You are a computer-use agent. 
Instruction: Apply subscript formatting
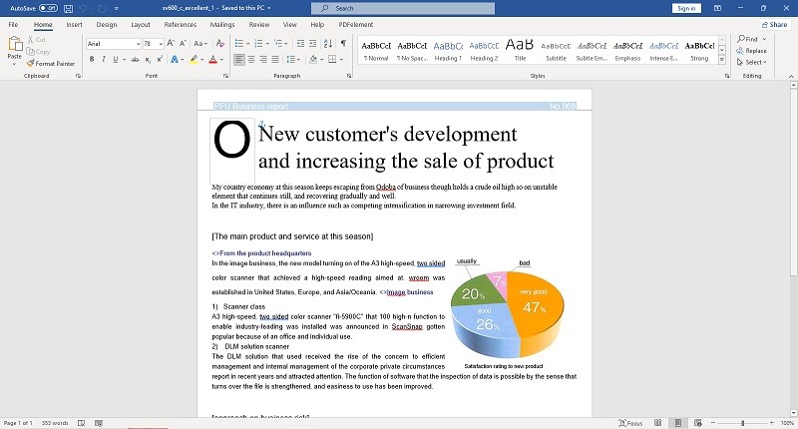click(147, 60)
